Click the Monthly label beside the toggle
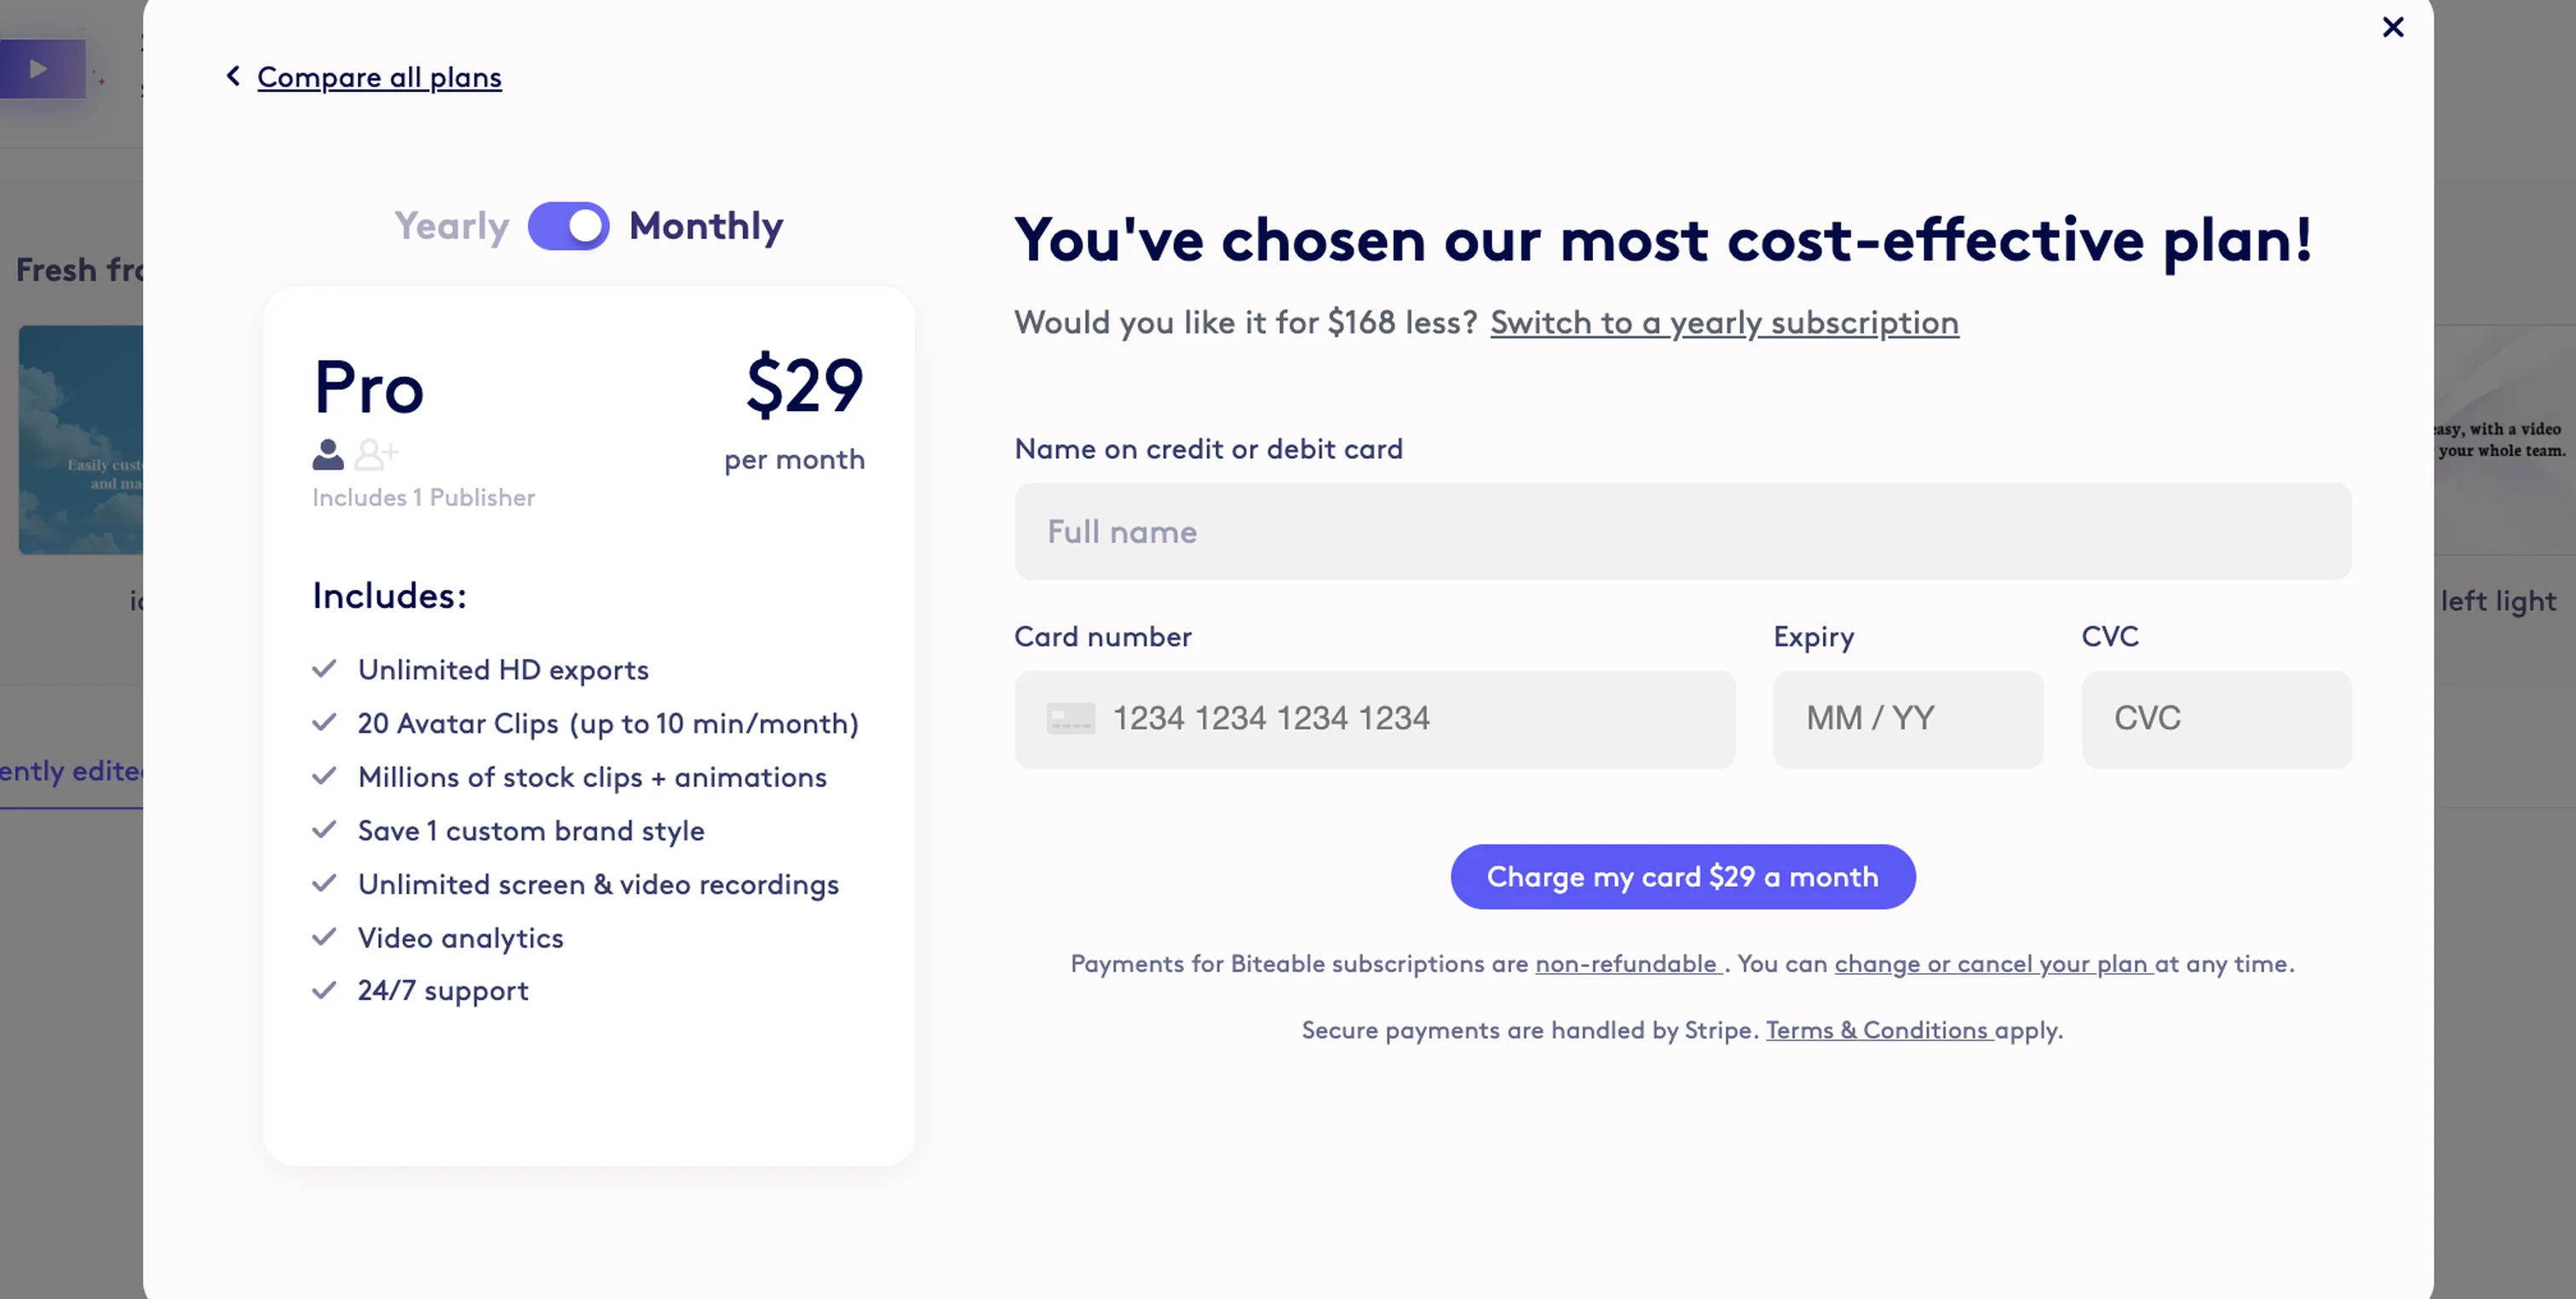This screenshot has width=2576, height=1299. [x=705, y=226]
